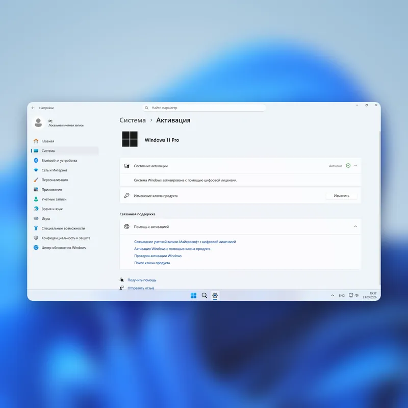Click the Связанная поддержка heading
408x408 pixels.
point(137,214)
